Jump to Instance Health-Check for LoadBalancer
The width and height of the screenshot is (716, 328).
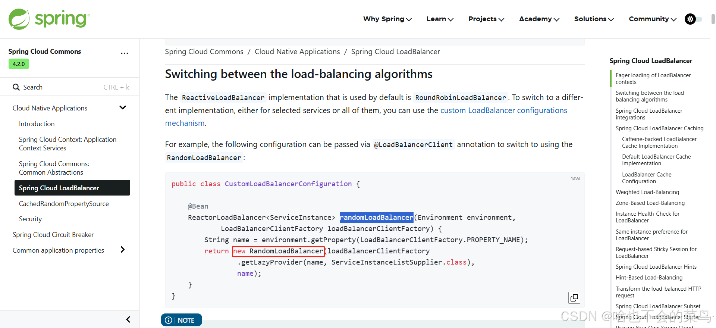647,217
